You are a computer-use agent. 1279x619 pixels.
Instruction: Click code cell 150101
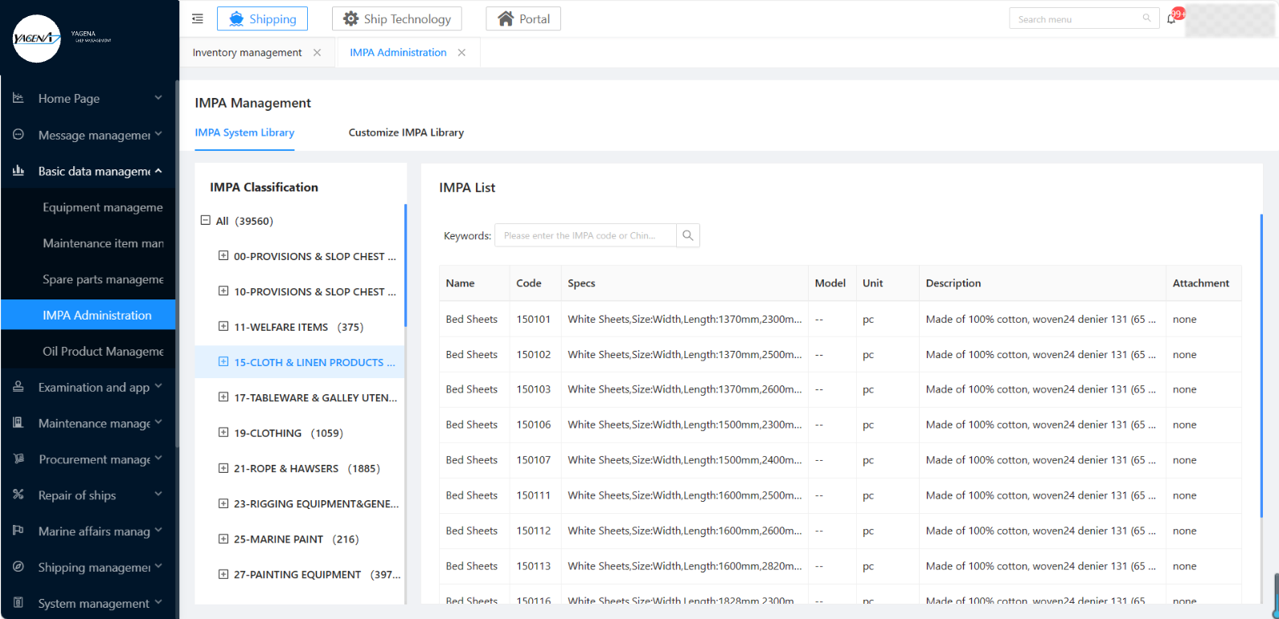534,319
